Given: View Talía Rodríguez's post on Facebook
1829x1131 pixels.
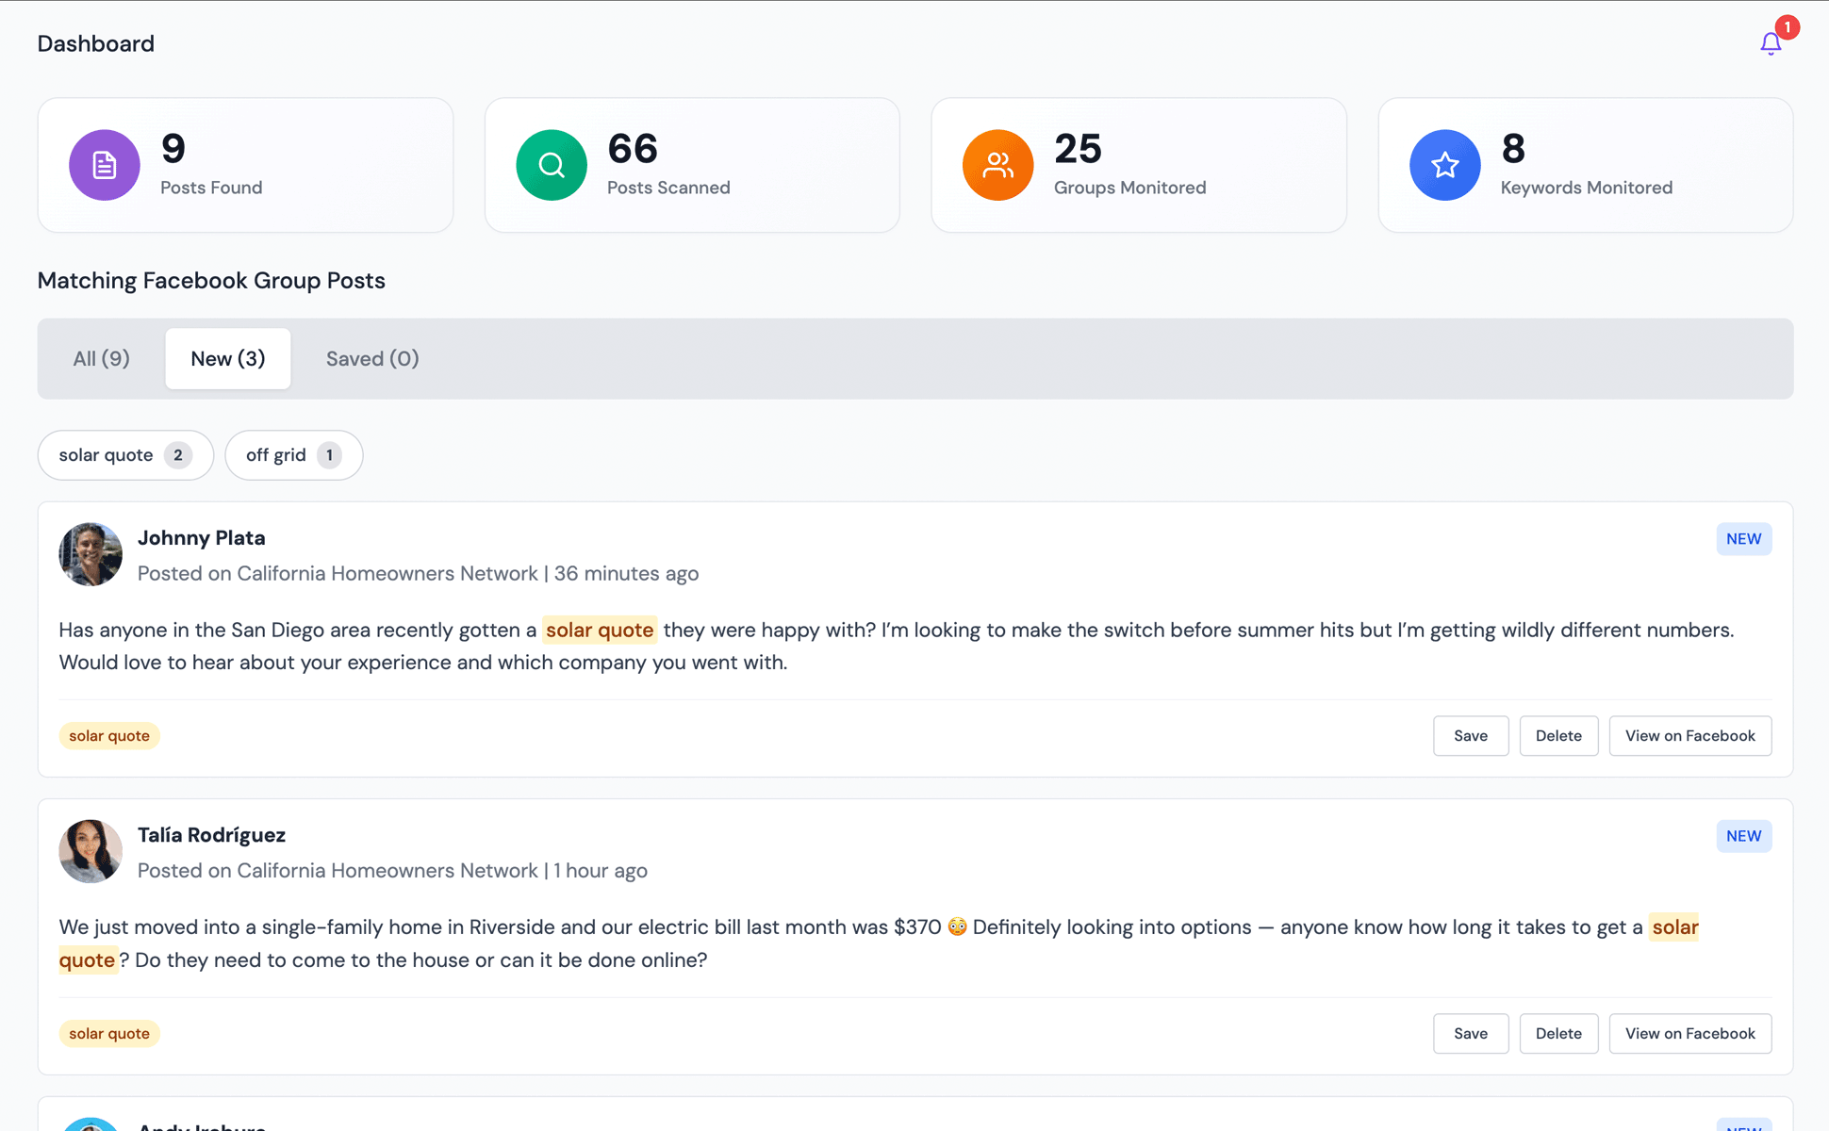Looking at the screenshot, I should (1689, 1034).
